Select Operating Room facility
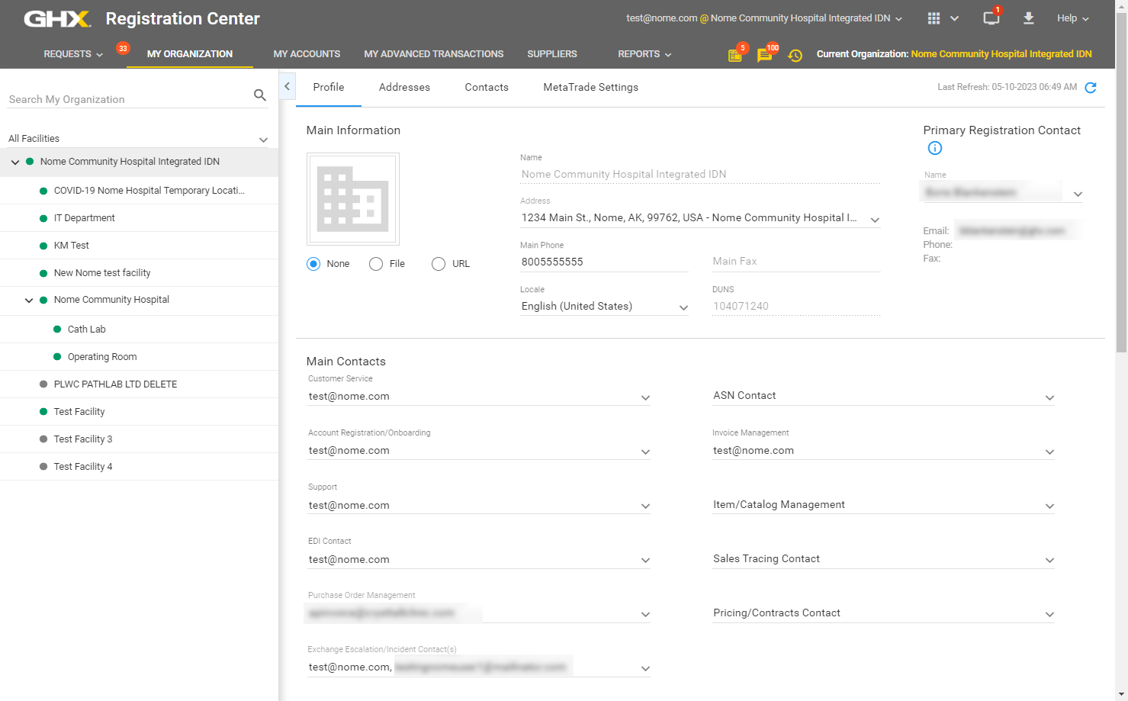Screen dimensions: 1128x701 (139, 357)
